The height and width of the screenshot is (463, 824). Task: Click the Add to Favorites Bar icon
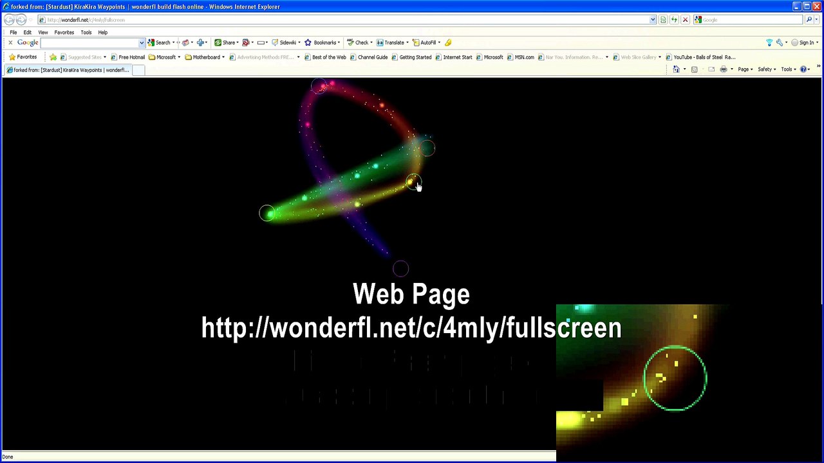click(53, 57)
